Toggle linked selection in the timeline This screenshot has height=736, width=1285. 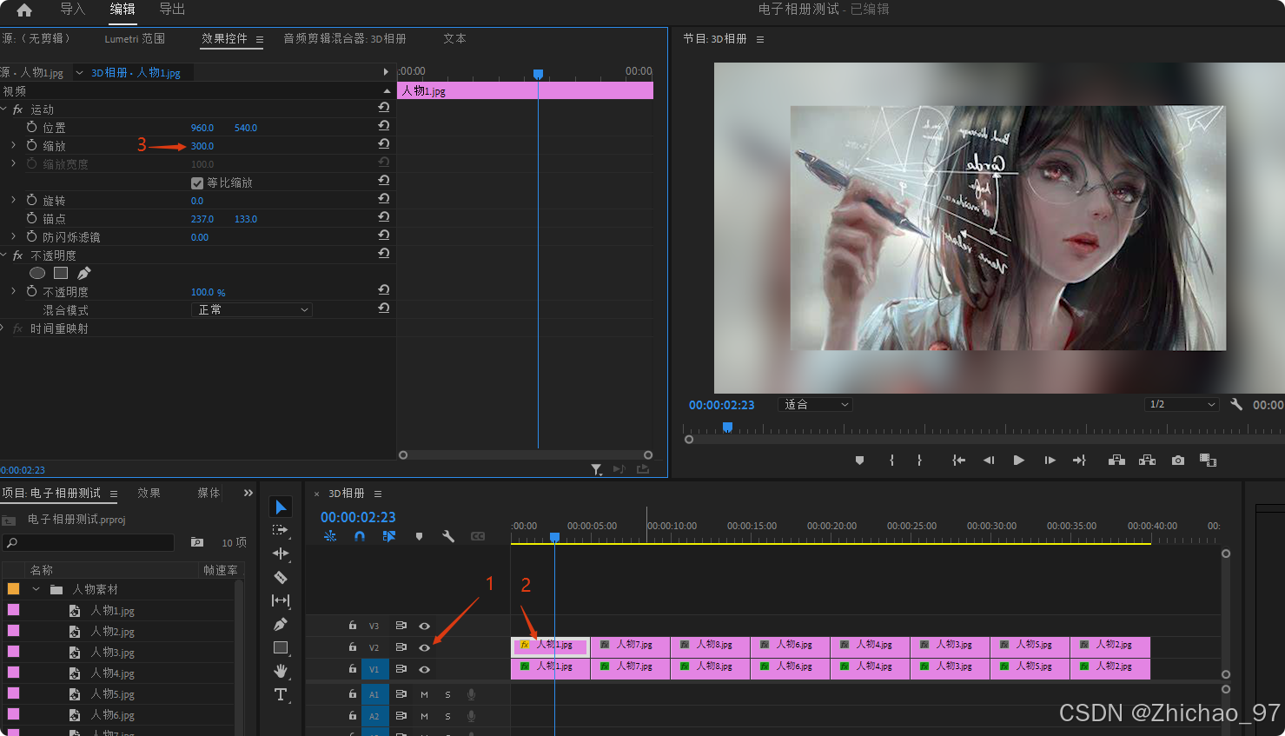click(x=389, y=536)
